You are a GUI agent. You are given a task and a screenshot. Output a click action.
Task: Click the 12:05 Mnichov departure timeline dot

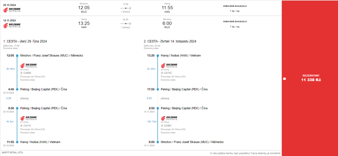(x=17, y=56)
